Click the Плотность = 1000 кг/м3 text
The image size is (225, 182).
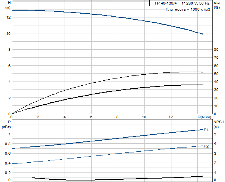click(188, 9)
